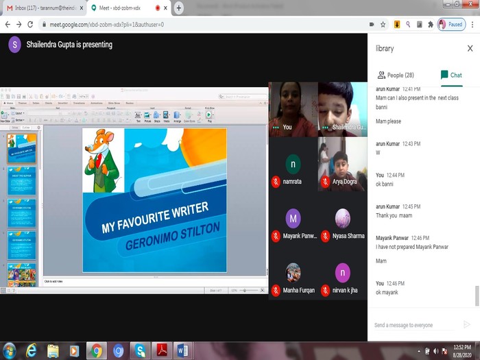
Task: Click Shailendra Gupta's video tile
Action: (x=343, y=109)
